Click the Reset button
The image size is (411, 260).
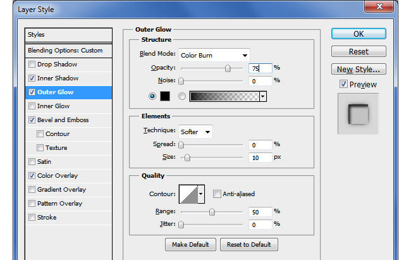click(359, 51)
